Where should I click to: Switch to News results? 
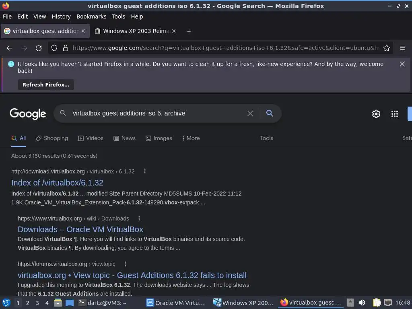[x=124, y=138]
